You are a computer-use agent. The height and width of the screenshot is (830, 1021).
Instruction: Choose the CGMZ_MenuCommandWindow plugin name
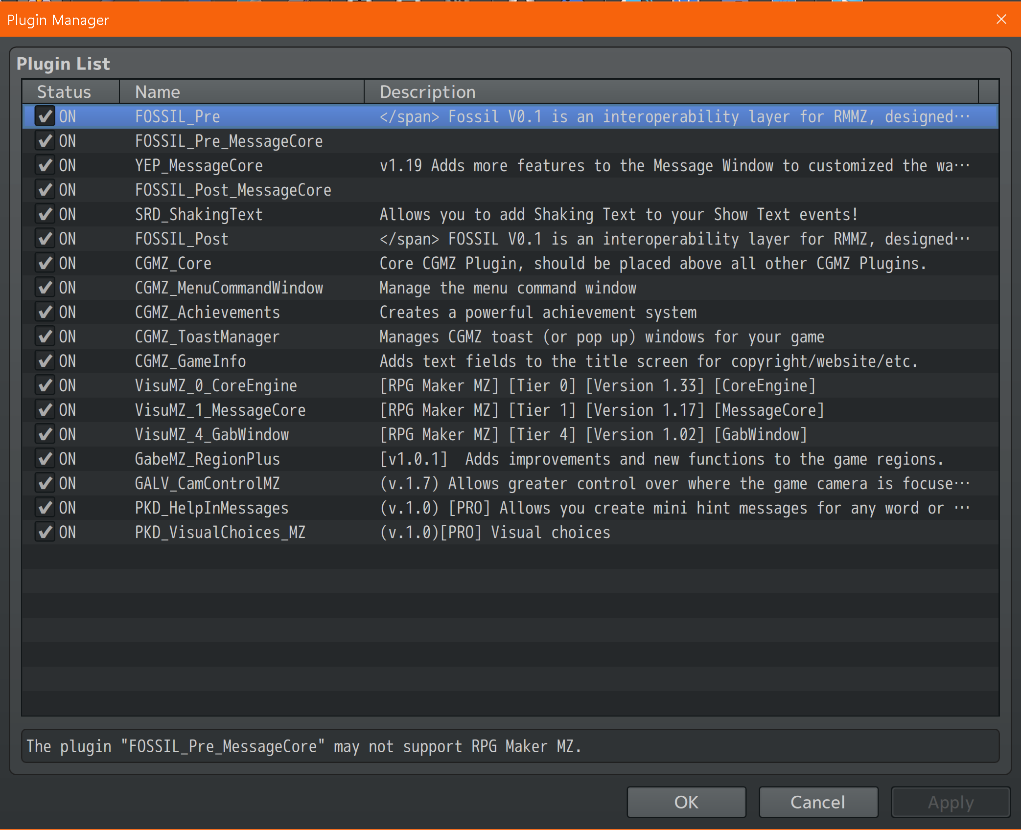229,288
